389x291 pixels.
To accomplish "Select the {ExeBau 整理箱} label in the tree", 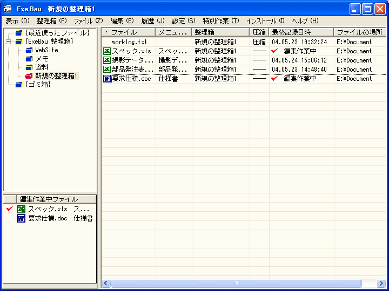I will click(50, 41).
